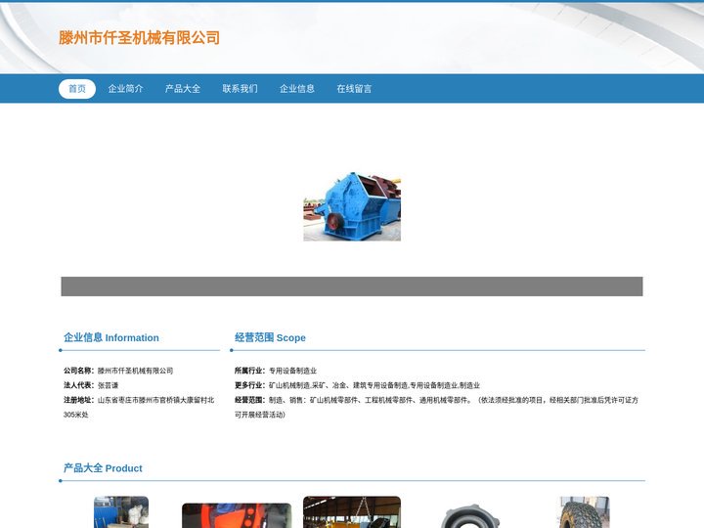Image resolution: width=704 pixels, height=528 pixels.
Task: Open the 企业简介 menu item
Action: pos(126,89)
